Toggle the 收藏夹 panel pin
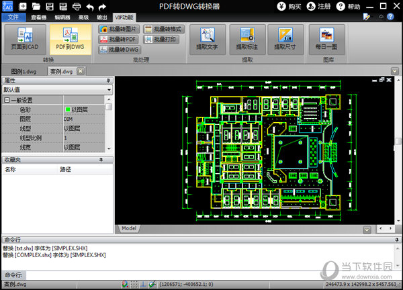 tap(101, 160)
